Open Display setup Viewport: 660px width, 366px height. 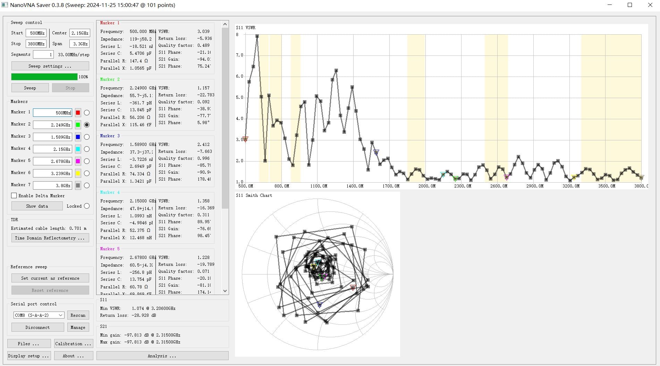pos(29,356)
